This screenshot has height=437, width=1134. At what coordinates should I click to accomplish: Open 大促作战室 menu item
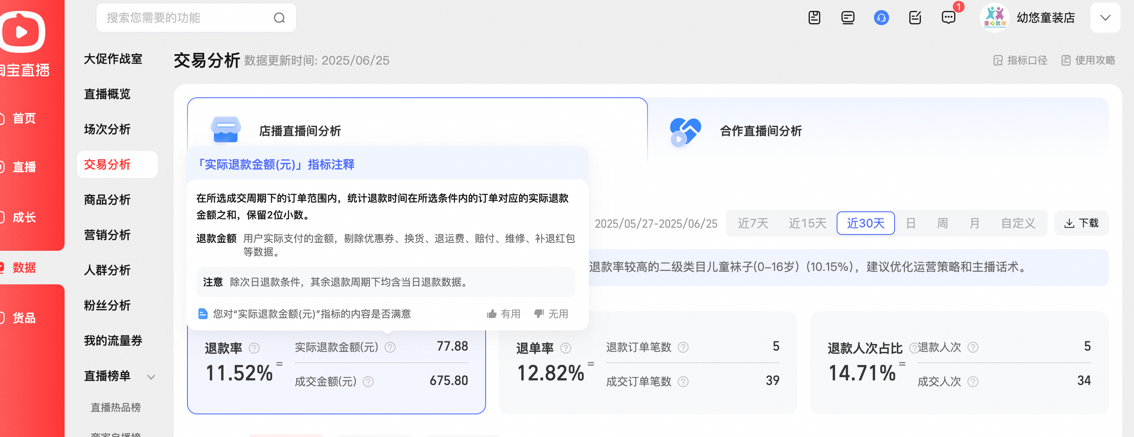113,59
